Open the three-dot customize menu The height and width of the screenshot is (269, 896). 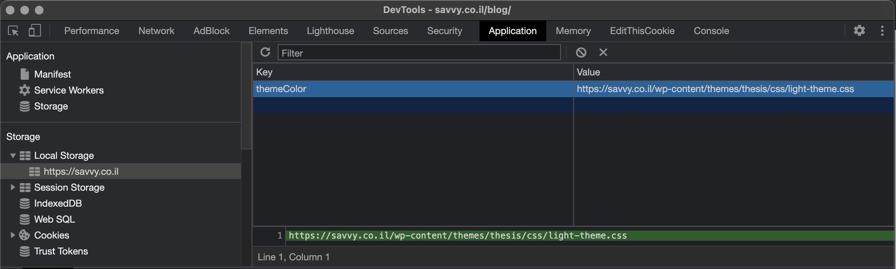tap(882, 30)
